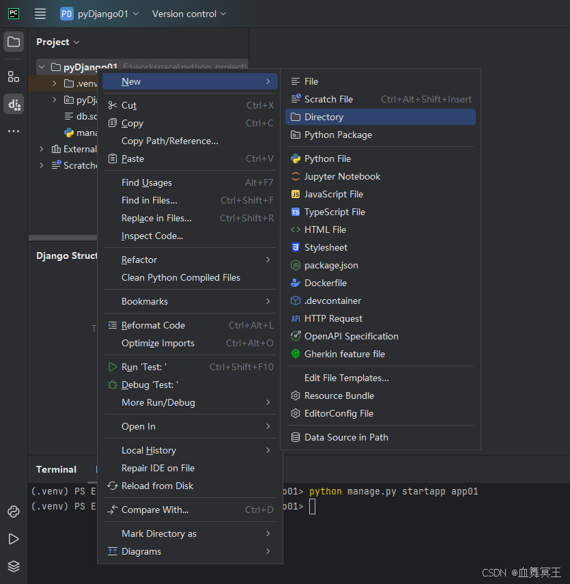Select Copy Path/Reference... entry
The width and height of the screenshot is (570, 584).
[190, 141]
